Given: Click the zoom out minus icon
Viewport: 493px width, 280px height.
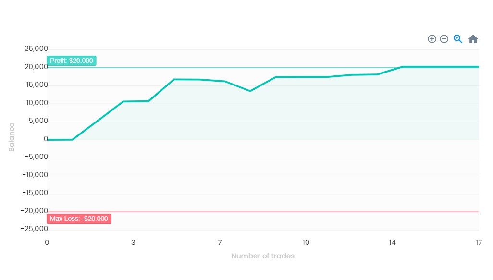Looking at the screenshot, I should point(444,39).
